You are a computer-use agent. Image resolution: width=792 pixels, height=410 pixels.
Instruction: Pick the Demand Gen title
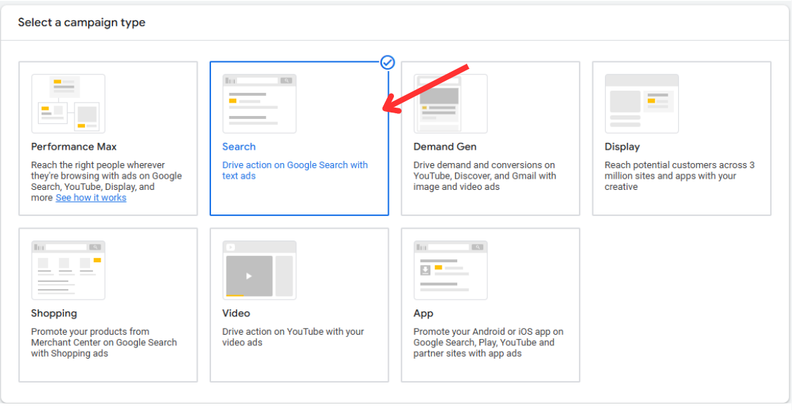click(x=445, y=147)
